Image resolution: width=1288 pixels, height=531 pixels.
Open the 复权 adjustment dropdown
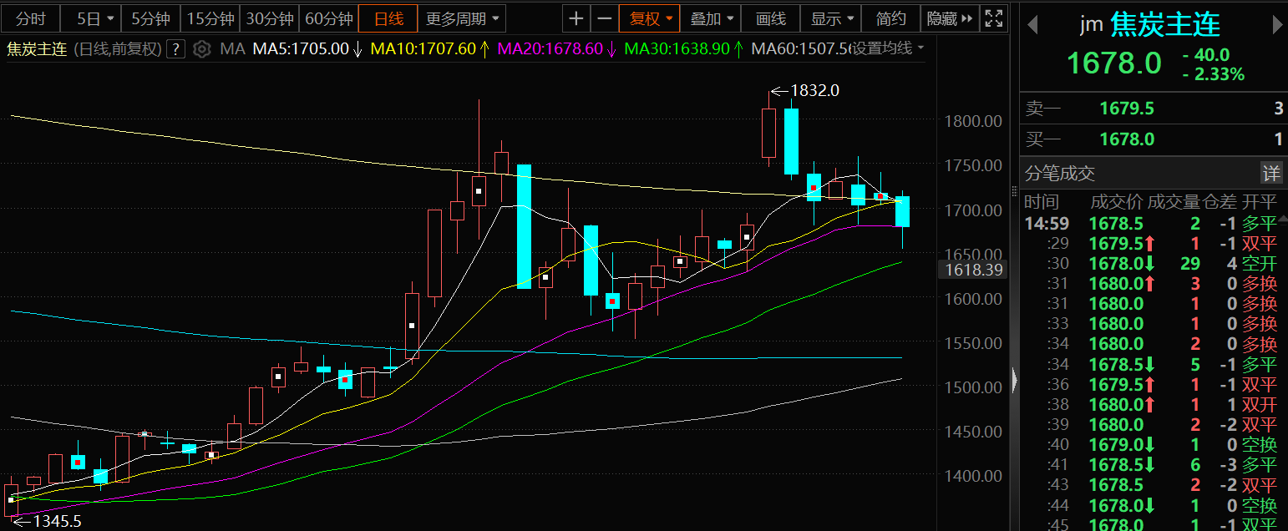[651, 18]
